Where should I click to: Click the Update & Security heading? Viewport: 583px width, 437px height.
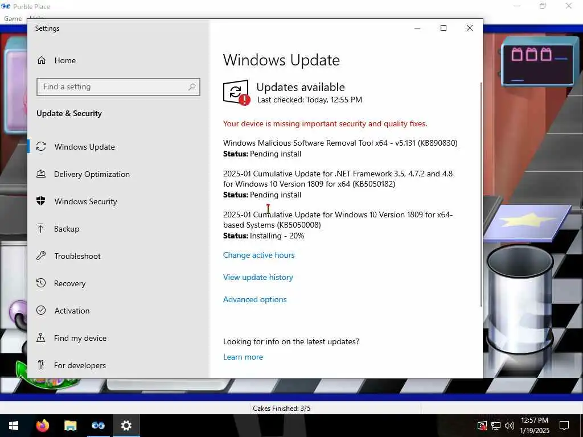click(x=69, y=113)
